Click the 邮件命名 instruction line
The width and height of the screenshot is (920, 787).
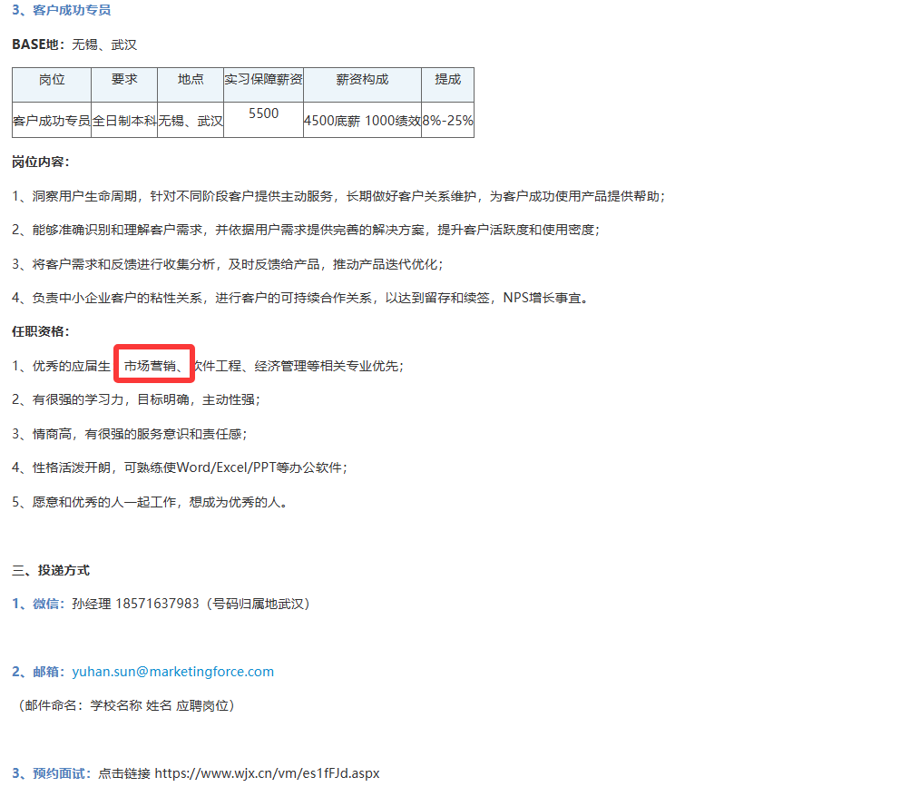(x=126, y=705)
